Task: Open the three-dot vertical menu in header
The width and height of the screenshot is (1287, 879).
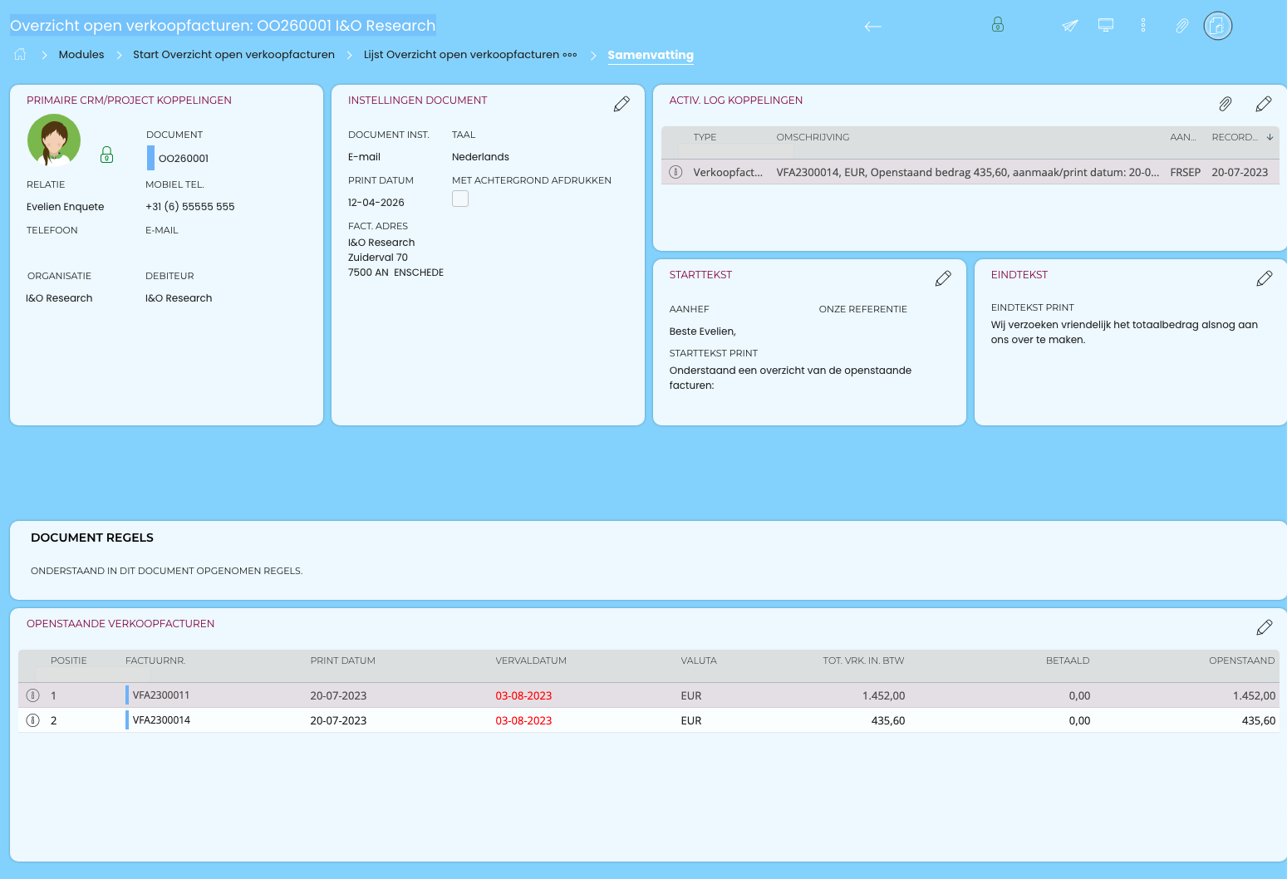Action: coord(1143,26)
